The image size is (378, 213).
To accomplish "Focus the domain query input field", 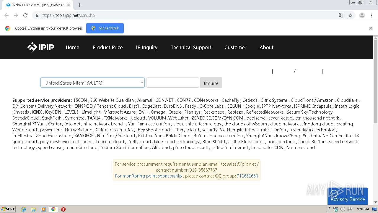I will [172, 83].
